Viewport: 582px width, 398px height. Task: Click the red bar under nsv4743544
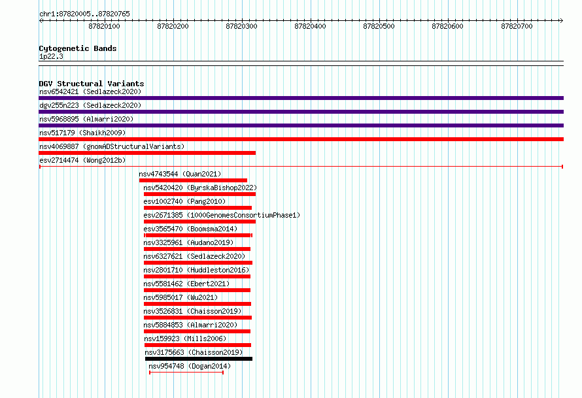pos(193,180)
